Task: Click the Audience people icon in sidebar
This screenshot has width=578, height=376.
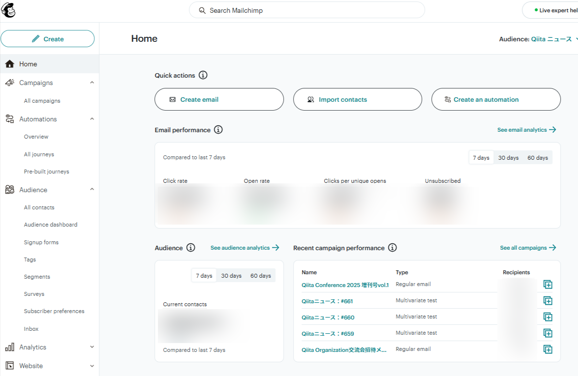Action: point(9,190)
